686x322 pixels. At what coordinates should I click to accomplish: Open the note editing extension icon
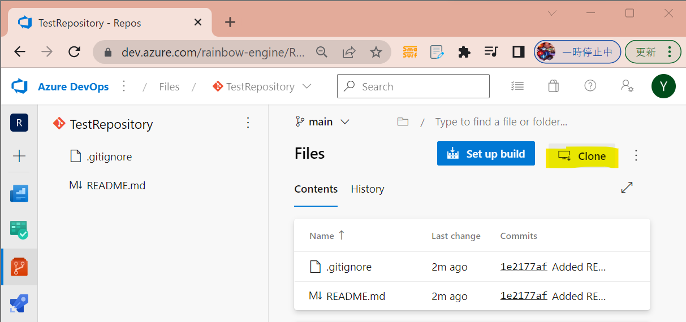pyautogui.click(x=437, y=52)
